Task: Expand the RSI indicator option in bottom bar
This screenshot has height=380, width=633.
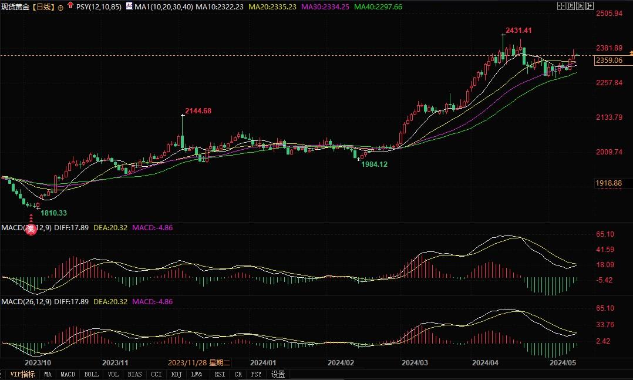Action: pyautogui.click(x=218, y=374)
